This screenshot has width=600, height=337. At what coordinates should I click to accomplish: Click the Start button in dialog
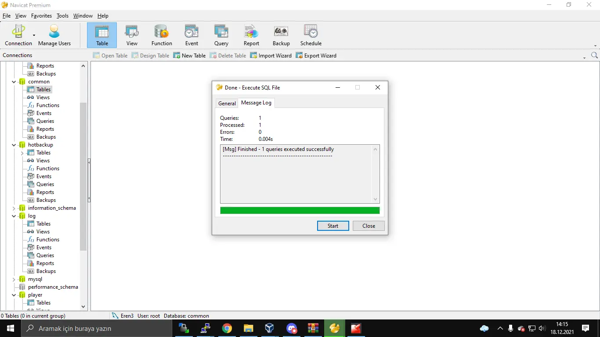point(333,226)
